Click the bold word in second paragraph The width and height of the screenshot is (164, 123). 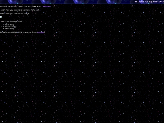(25, 10)
